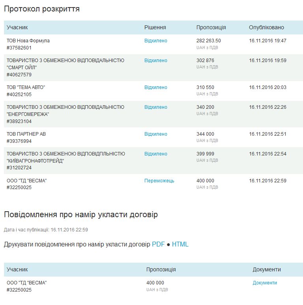This screenshot has height=305, width=303.
Task: Click Відхилено status for ТОВ ТЕМА АВТО
Action: [x=155, y=87]
